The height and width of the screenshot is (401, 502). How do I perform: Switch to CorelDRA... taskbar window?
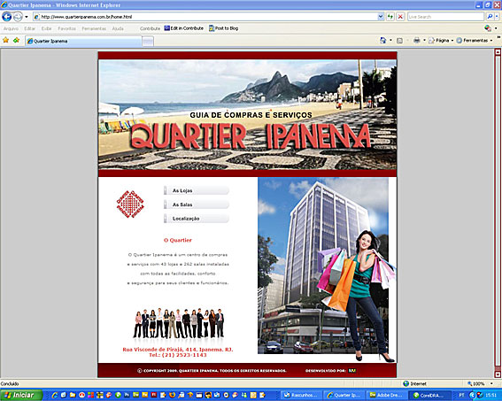(429, 395)
